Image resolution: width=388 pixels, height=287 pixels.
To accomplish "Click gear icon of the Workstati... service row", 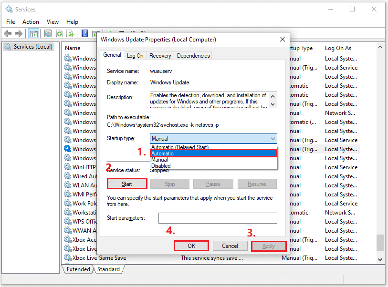I will point(68,212).
